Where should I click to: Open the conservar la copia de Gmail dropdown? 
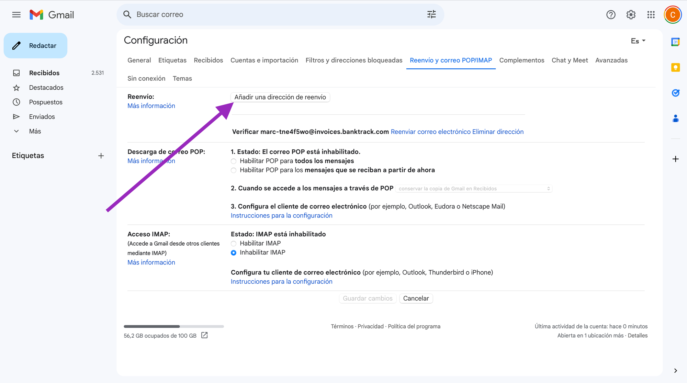[x=474, y=189]
